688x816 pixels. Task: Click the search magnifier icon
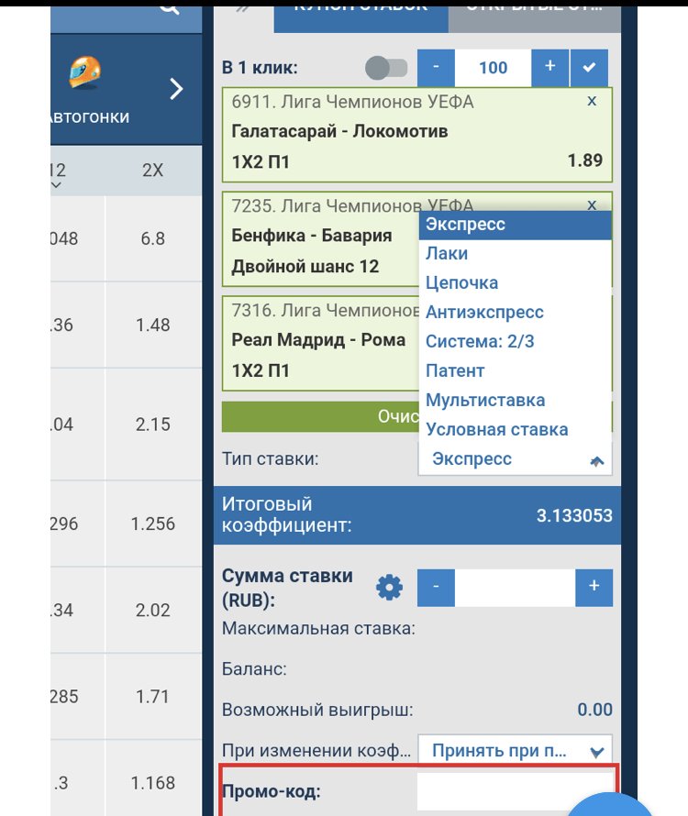pos(169,7)
